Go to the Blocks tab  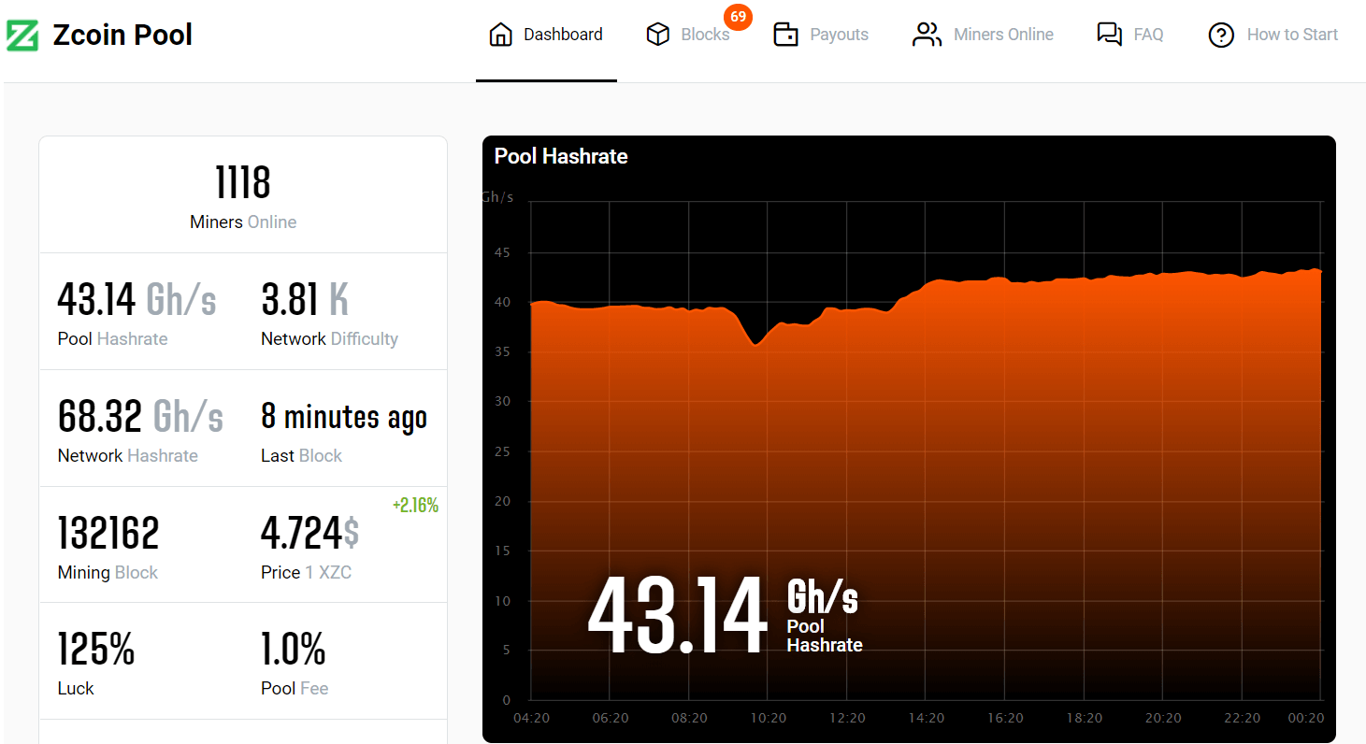tap(688, 36)
